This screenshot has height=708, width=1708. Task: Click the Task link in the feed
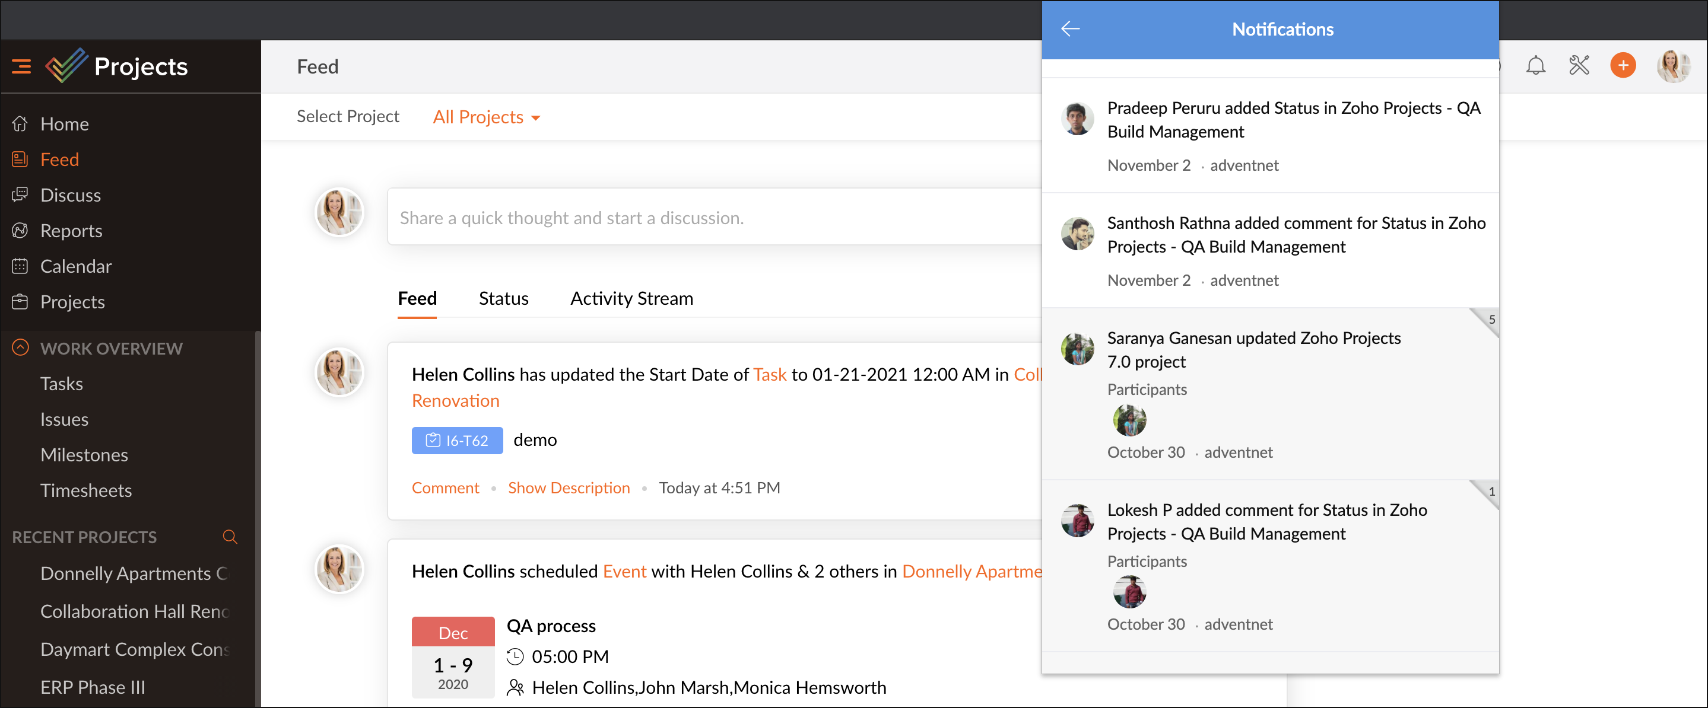(770, 374)
